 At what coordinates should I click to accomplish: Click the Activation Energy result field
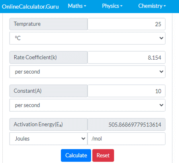coord(126,124)
